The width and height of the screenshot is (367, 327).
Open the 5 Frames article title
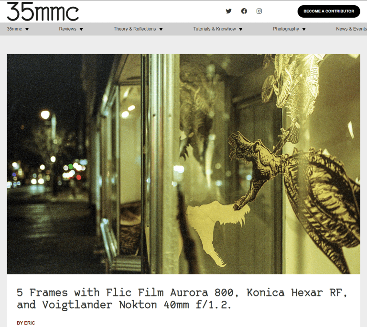point(182,299)
